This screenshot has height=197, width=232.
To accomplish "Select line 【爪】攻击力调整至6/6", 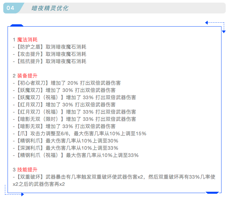I will point(80,134).
